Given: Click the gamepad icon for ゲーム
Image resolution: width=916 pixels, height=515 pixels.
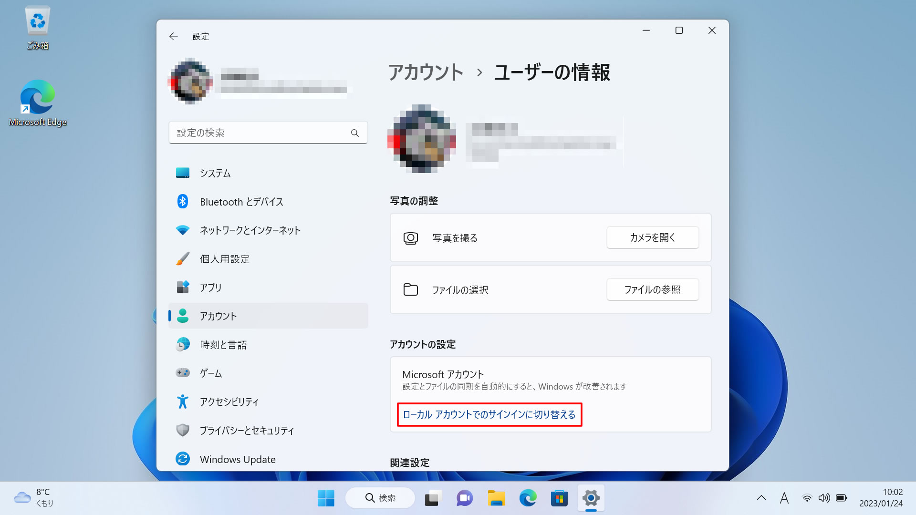Looking at the screenshot, I should pos(183,373).
